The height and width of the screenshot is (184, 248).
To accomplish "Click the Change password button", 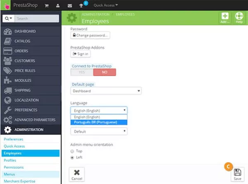I will tap(90, 35).
